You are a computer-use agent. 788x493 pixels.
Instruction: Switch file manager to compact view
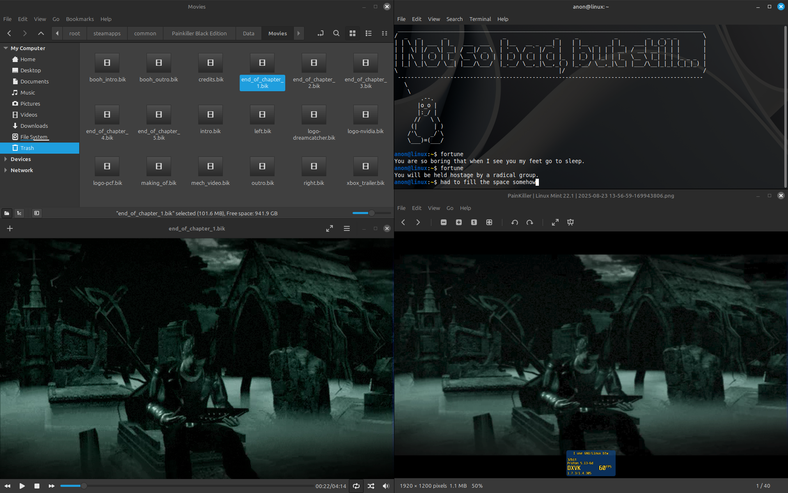point(384,33)
